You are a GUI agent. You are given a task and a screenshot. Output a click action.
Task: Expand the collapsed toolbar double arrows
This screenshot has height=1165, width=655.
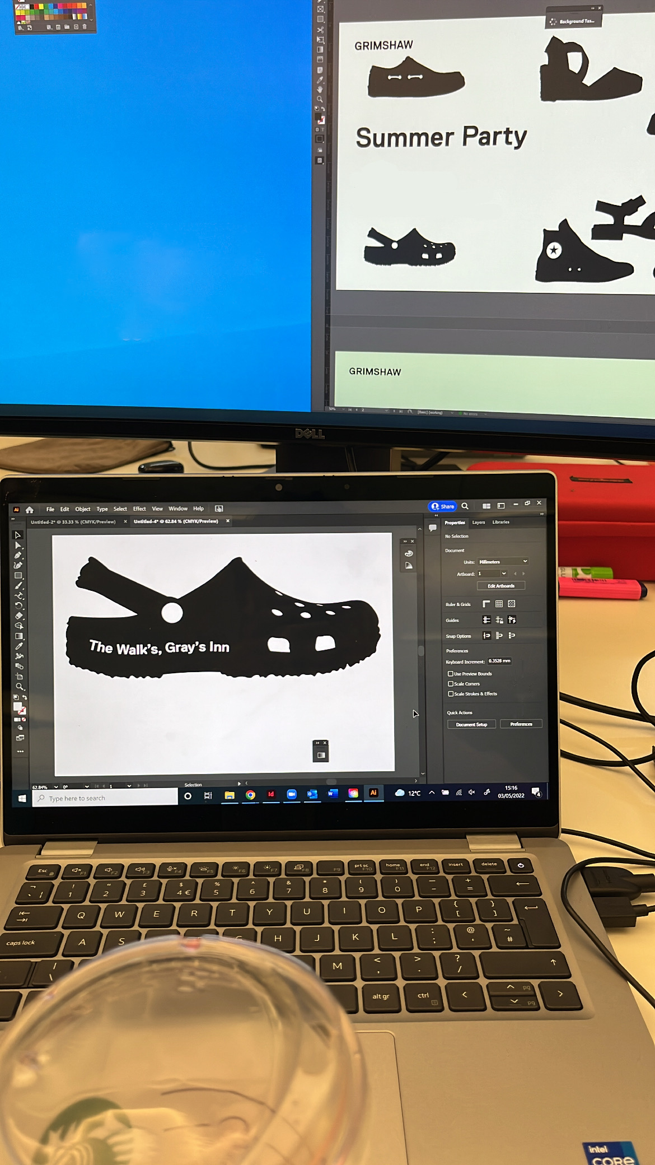pos(13,519)
